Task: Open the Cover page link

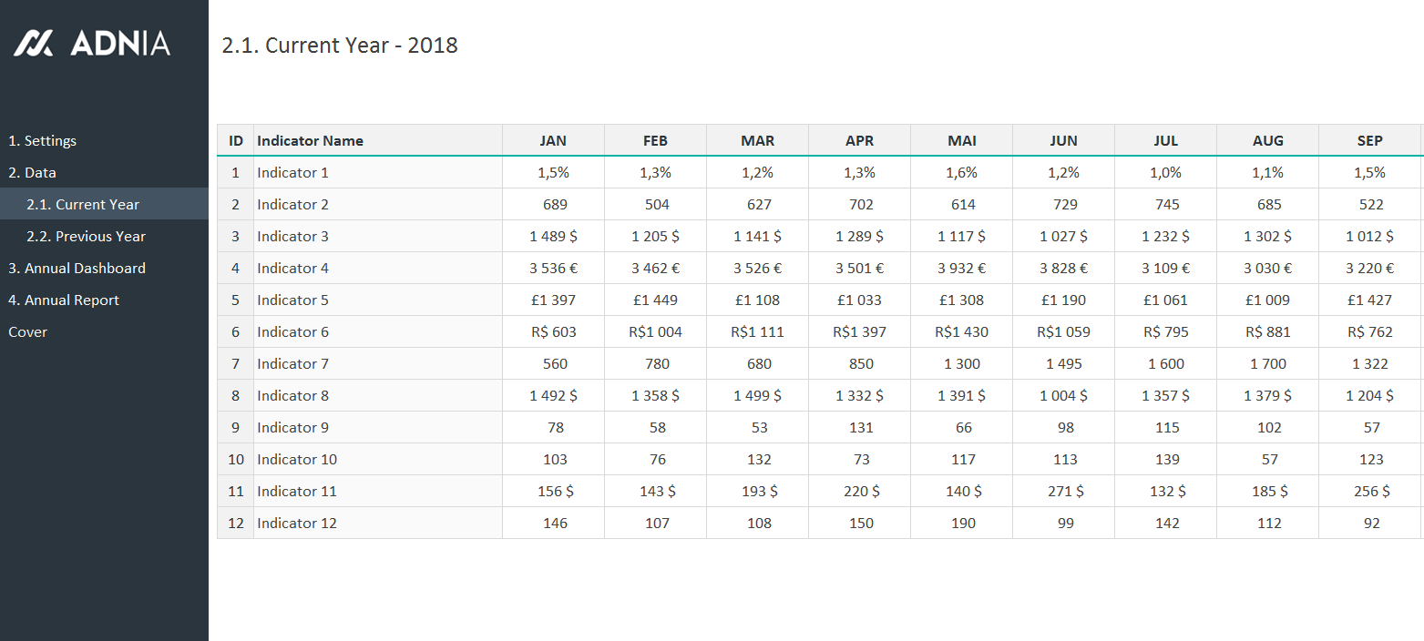Action: coord(28,332)
